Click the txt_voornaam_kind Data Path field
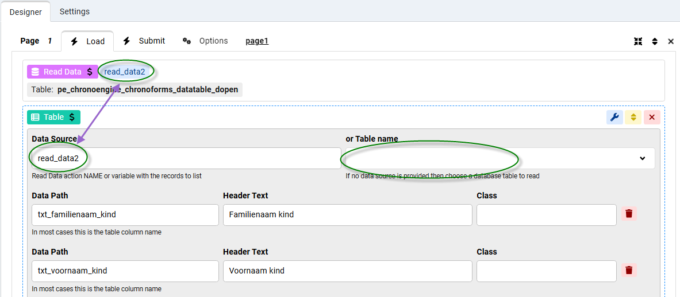 125,271
